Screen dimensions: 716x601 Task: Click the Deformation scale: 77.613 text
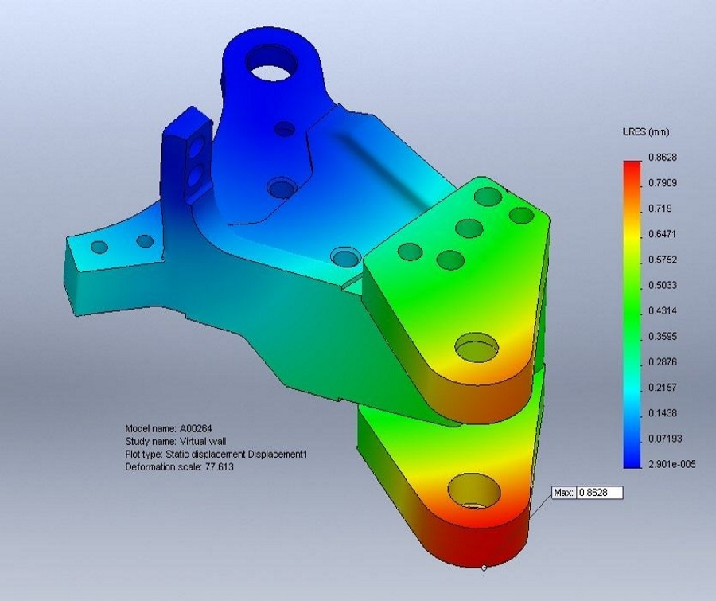click(x=179, y=466)
